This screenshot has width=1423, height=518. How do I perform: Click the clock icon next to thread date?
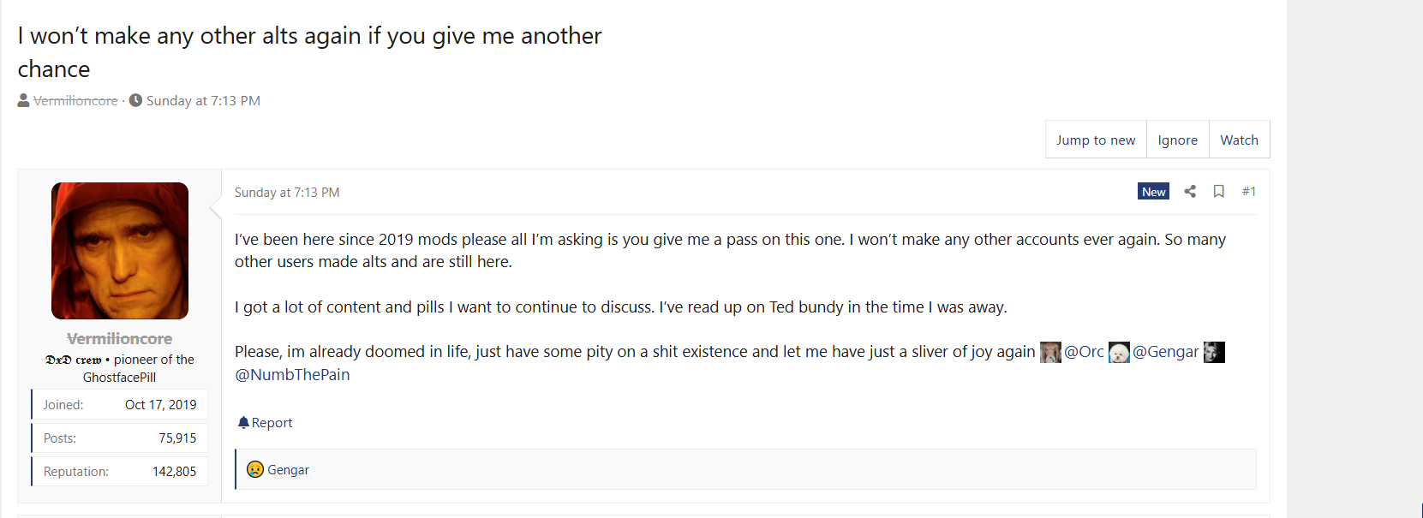pos(135,100)
